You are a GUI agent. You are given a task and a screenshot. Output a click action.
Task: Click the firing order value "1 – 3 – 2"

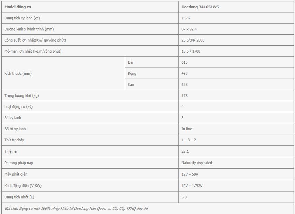click(x=189, y=140)
